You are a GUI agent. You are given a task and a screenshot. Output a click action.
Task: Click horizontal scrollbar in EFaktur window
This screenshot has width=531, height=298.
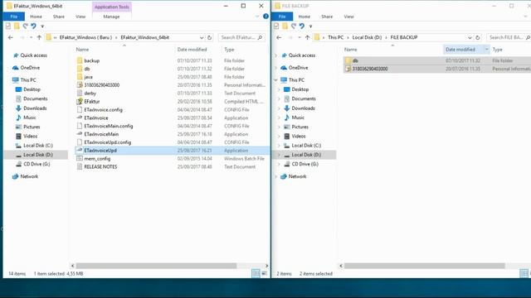[x=156, y=266]
